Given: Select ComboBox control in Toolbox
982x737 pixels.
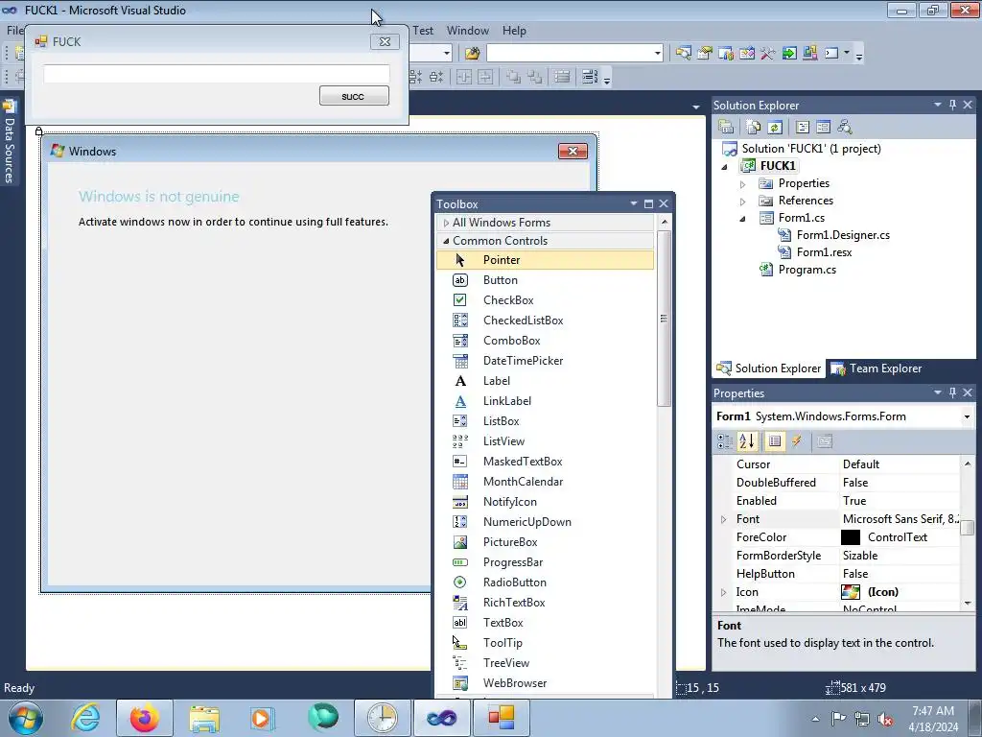Looking at the screenshot, I should [x=545, y=341].
